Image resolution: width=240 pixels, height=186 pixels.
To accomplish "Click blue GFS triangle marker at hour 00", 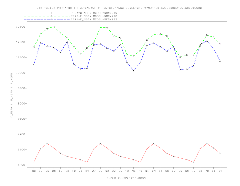I will pyautogui.click(x=34, y=65).
